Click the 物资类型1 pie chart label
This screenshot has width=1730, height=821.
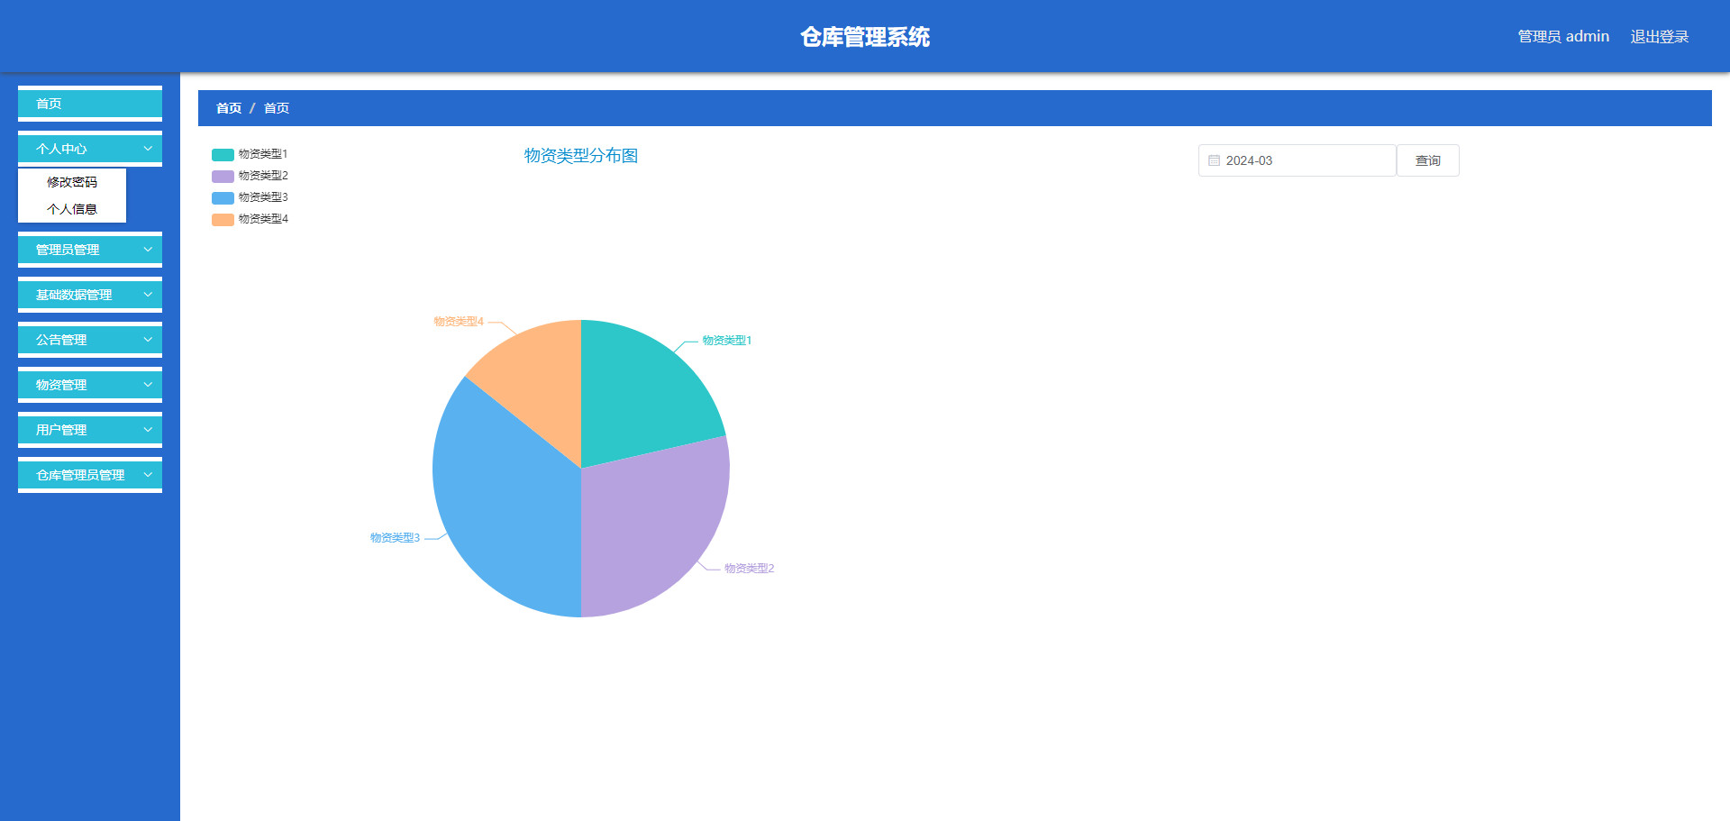(727, 341)
